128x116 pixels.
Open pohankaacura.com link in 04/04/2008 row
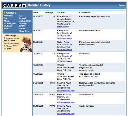tap(66, 91)
